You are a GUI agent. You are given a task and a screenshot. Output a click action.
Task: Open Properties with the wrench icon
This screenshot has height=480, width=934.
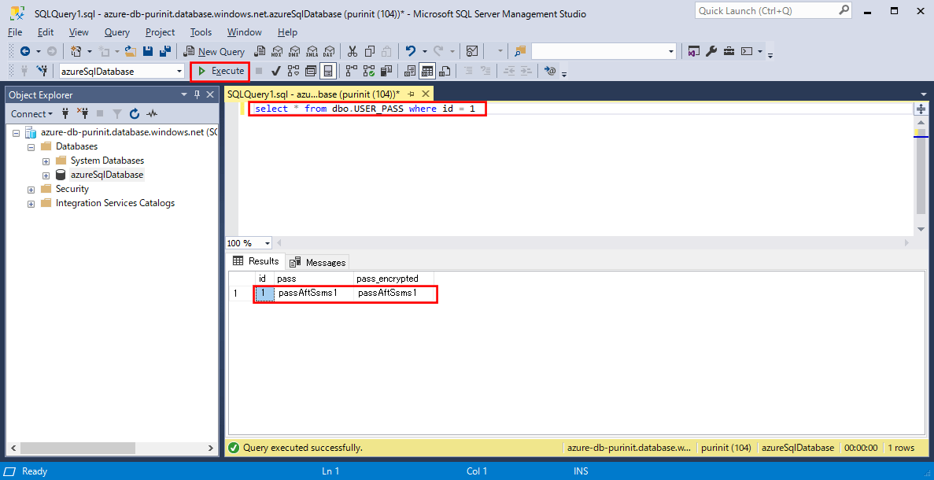coord(711,51)
